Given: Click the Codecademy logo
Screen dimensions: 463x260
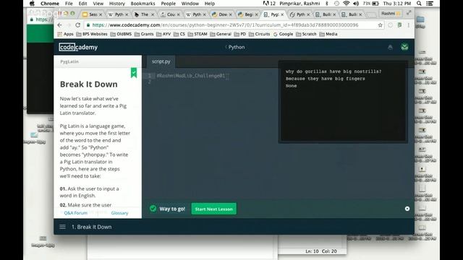Looking at the screenshot, I should (x=78, y=47).
